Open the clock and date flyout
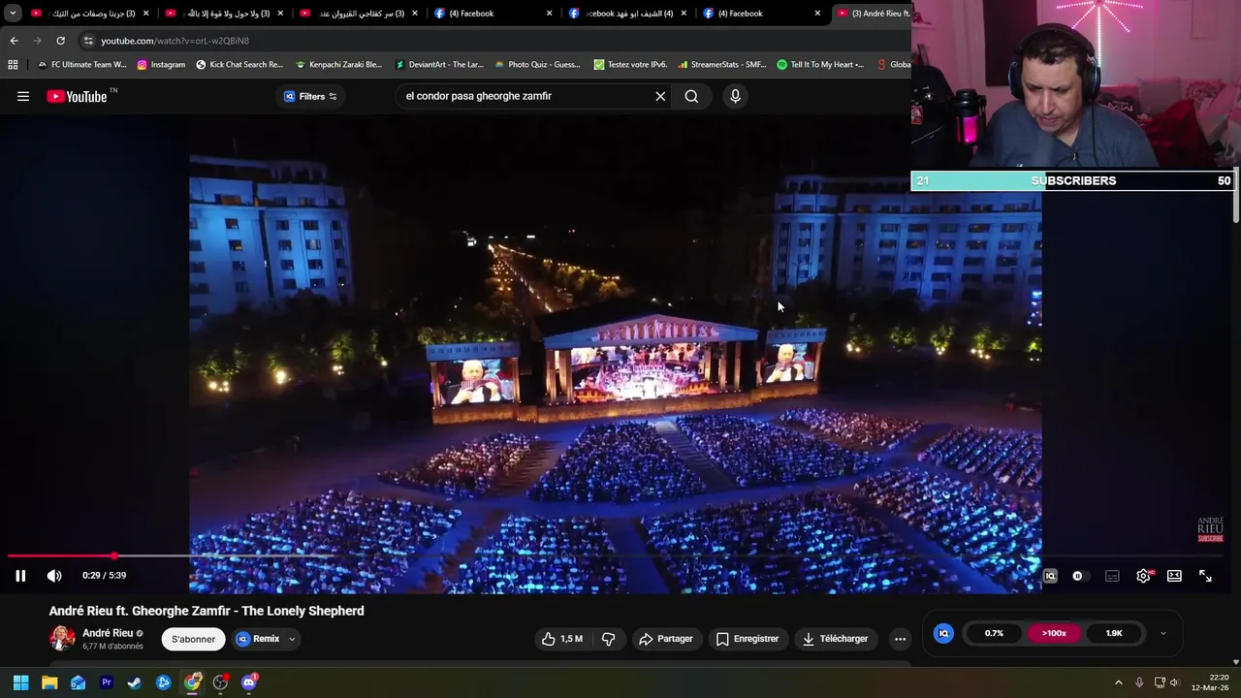 1210,682
